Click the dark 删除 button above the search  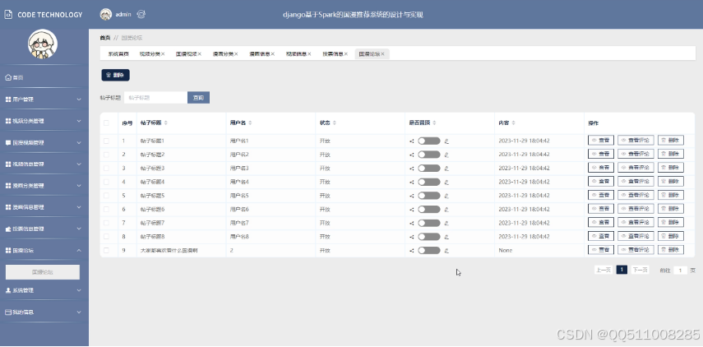(115, 76)
